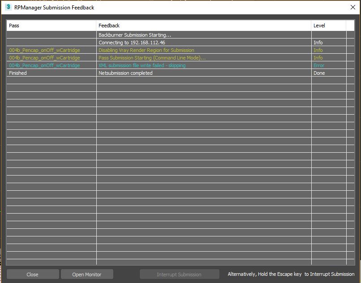
Task: Close the RPManager feedback window with X
Action: pos(352,7)
